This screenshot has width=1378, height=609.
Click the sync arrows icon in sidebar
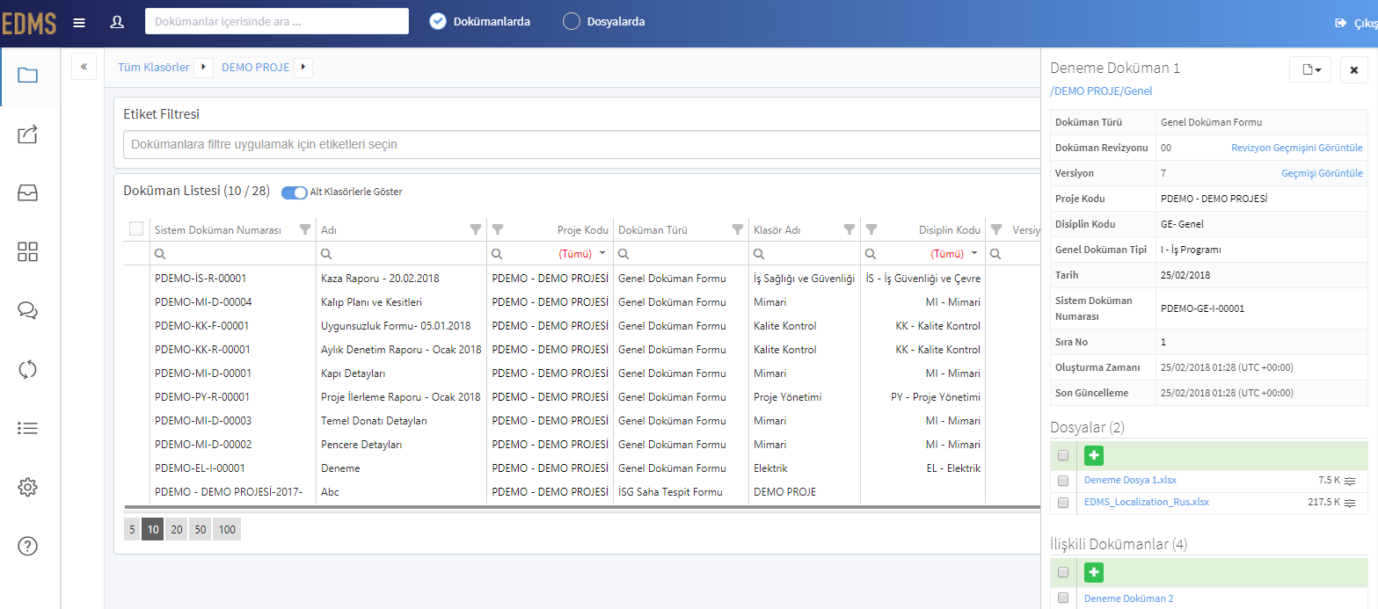pos(27,369)
